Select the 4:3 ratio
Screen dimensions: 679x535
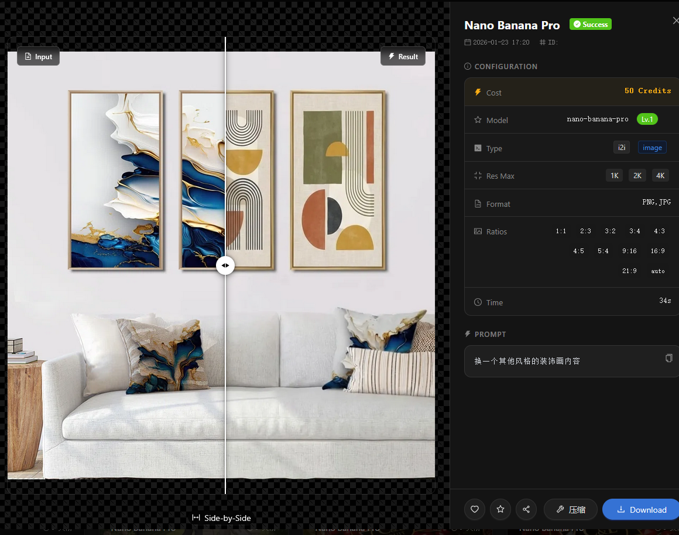(x=659, y=231)
